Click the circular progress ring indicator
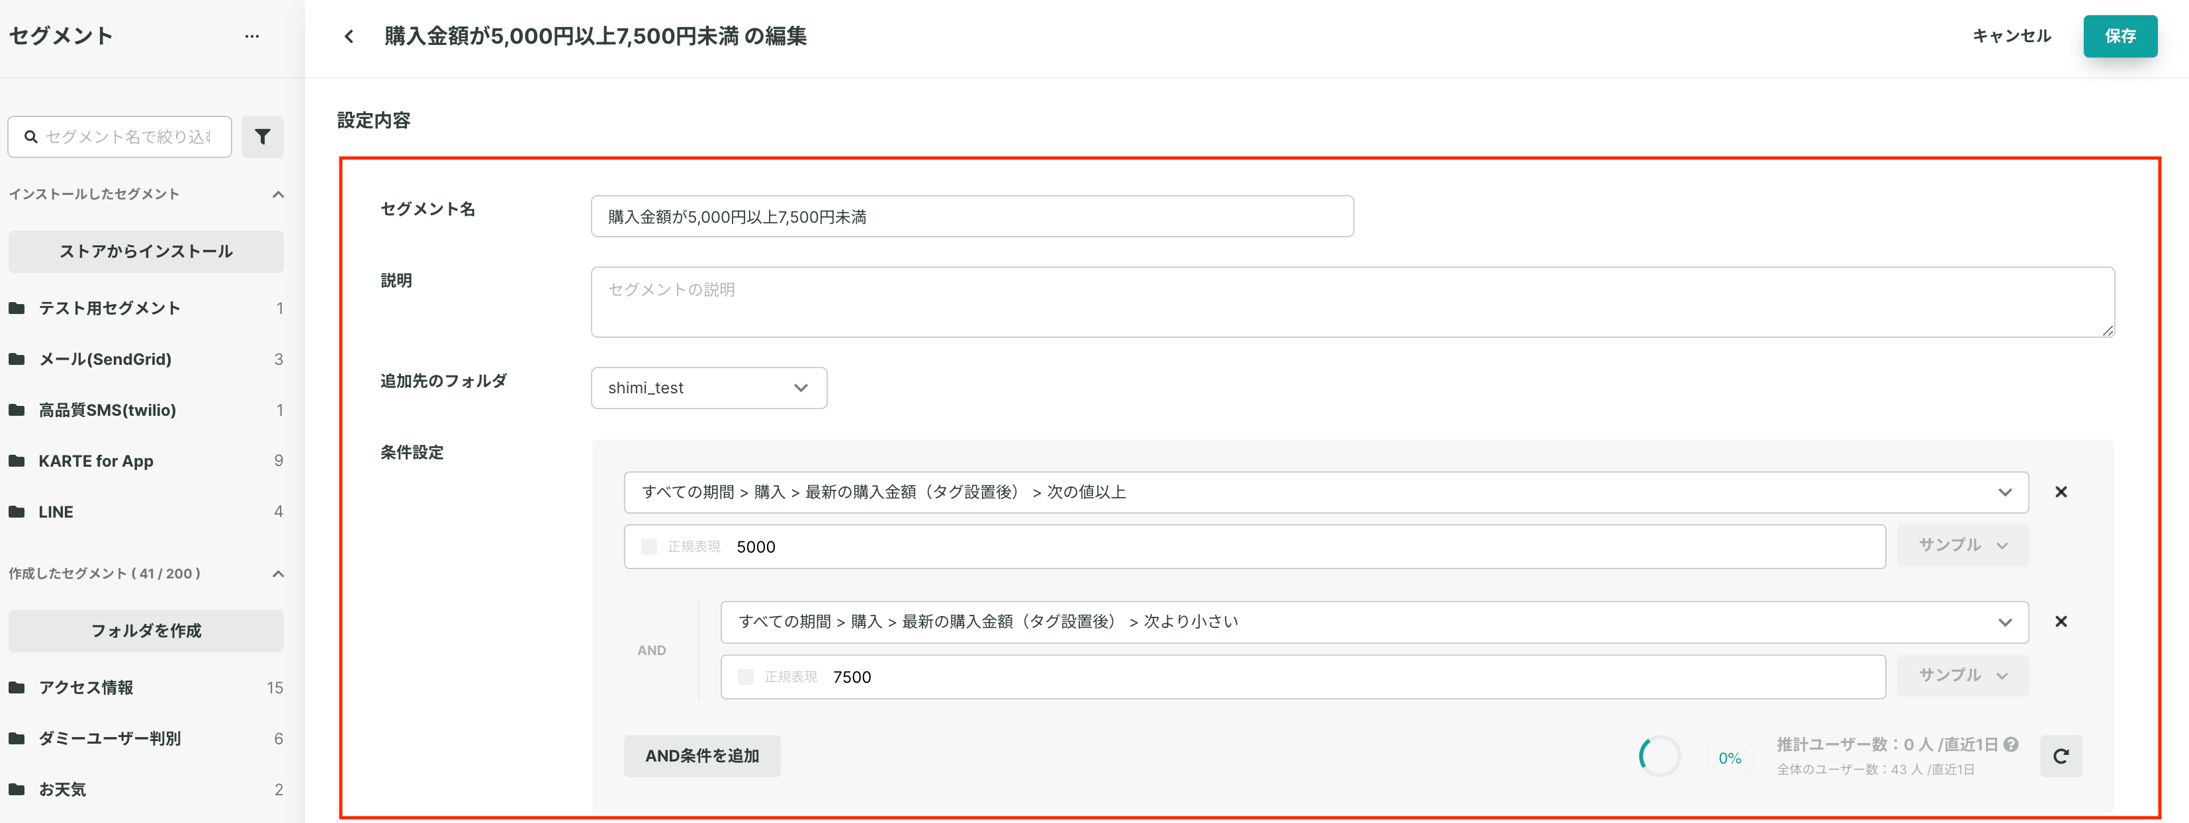 coord(1660,756)
